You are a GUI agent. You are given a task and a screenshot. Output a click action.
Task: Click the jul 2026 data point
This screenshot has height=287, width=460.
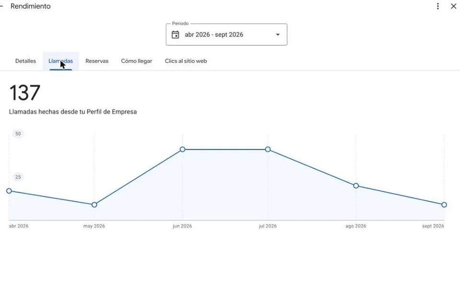[x=268, y=149]
